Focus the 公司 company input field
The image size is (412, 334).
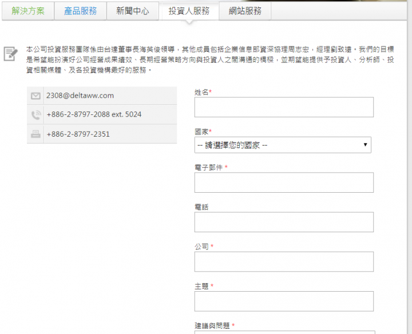(284, 262)
